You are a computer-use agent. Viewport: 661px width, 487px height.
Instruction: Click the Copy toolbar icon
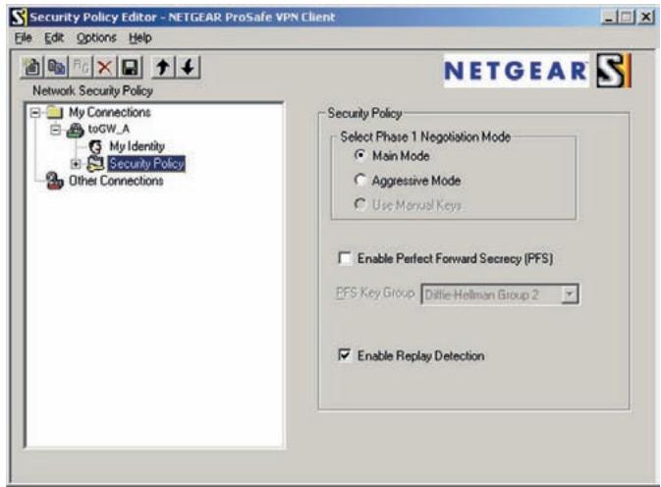57,68
